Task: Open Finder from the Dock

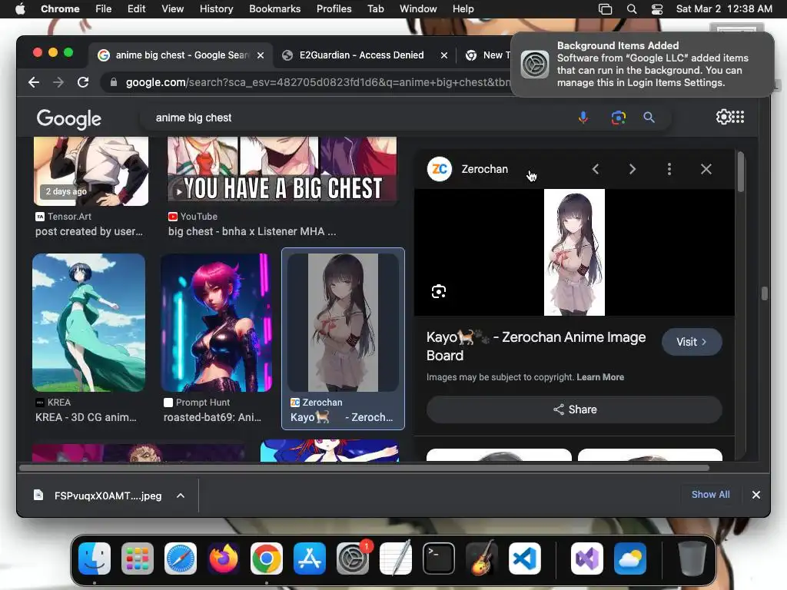Action: (x=95, y=559)
